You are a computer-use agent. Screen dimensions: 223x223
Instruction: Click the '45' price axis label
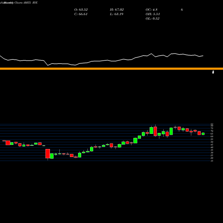click(212, 145)
